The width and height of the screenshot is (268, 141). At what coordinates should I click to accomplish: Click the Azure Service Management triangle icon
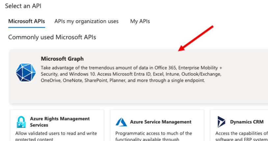pyautogui.click(x=121, y=122)
